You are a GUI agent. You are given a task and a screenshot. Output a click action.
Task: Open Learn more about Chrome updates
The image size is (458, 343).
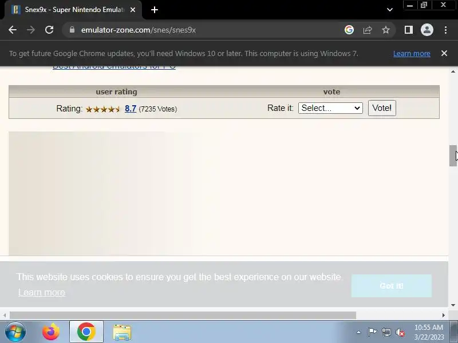[412, 54]
